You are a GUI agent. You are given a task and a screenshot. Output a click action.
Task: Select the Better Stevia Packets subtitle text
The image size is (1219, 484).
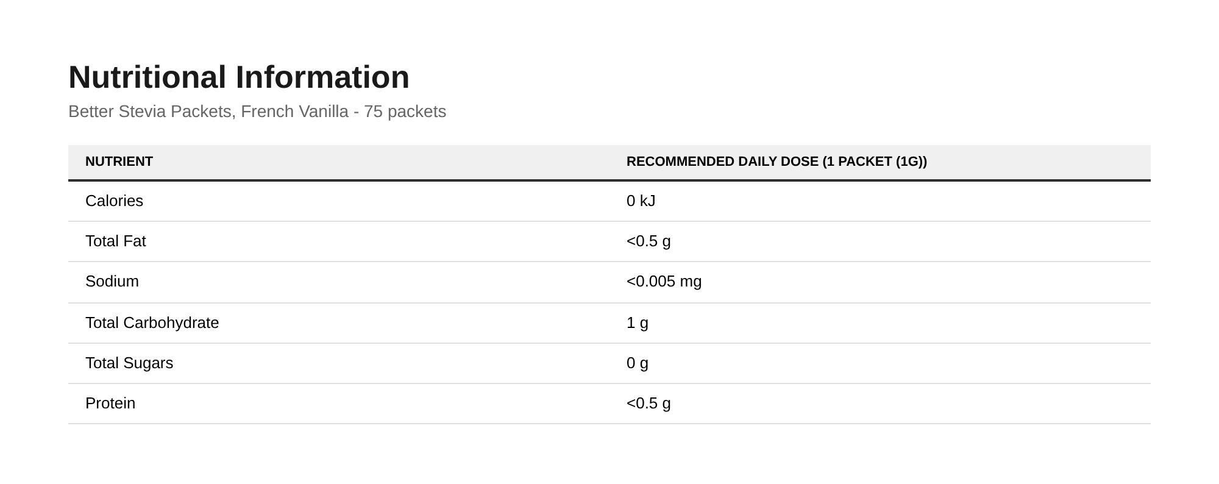pyautogui.click(x=257, y=112)
